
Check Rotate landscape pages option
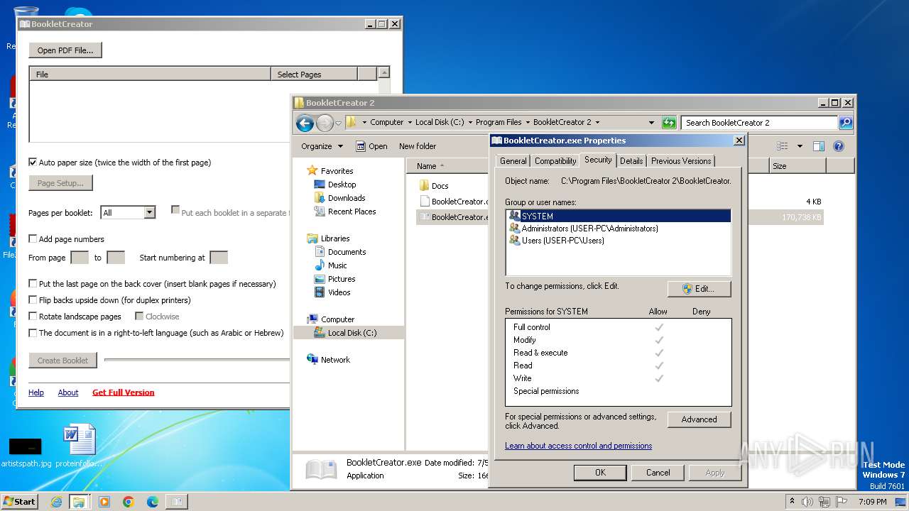[x=33, y=317]
